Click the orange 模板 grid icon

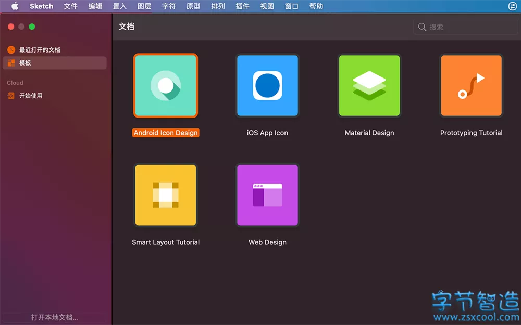11,63
